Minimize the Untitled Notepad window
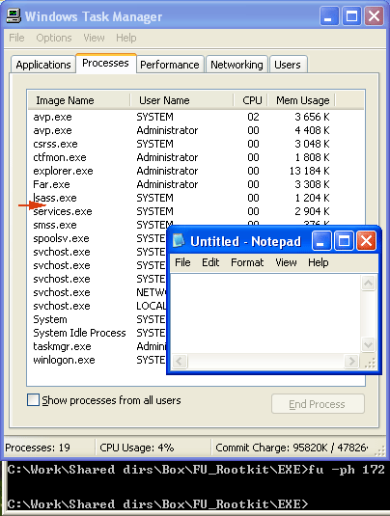This screenshot has height=516, width=390. tap(320, 241)
